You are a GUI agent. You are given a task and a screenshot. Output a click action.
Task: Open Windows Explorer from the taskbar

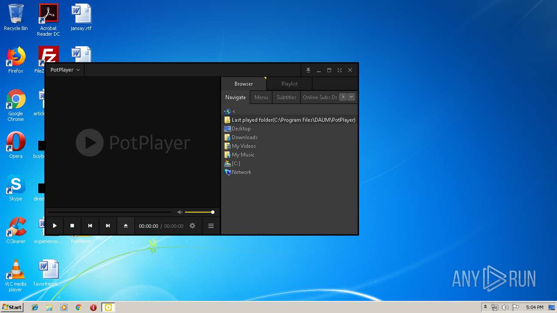tap(49, 307)
